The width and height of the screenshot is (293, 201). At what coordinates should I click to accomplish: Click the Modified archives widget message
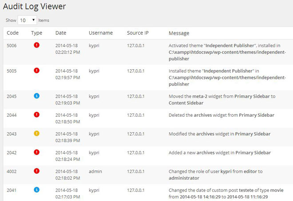[x=220, y=134]
